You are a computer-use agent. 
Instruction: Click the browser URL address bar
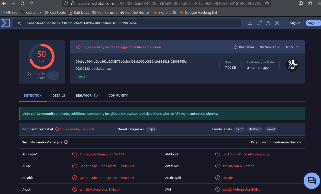tap(166, 4)
